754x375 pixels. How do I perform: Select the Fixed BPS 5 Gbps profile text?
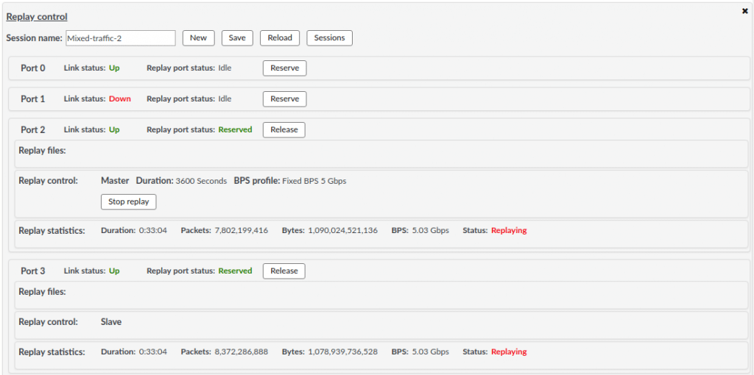(x=314, y=181)
